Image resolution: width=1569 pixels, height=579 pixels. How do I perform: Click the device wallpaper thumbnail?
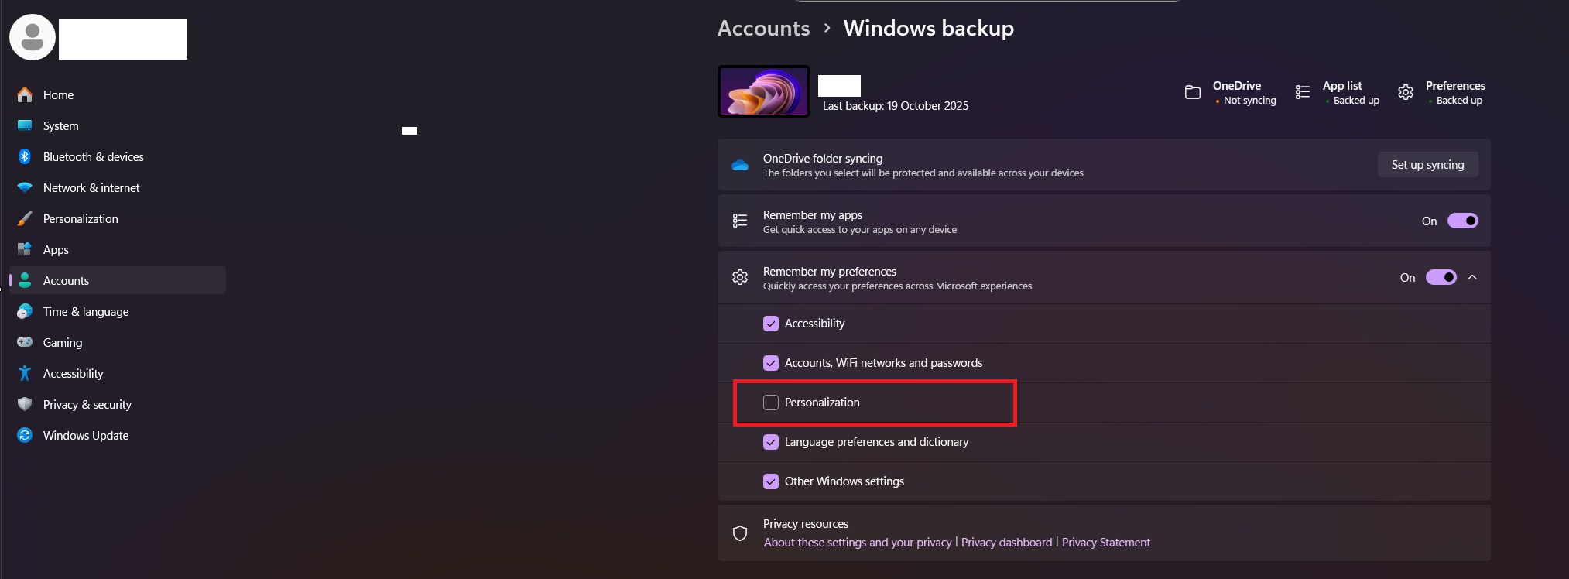[764, 91]
